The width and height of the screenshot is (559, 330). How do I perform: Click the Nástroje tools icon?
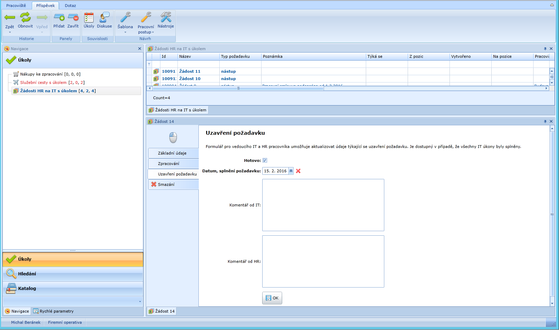(166, 17)
